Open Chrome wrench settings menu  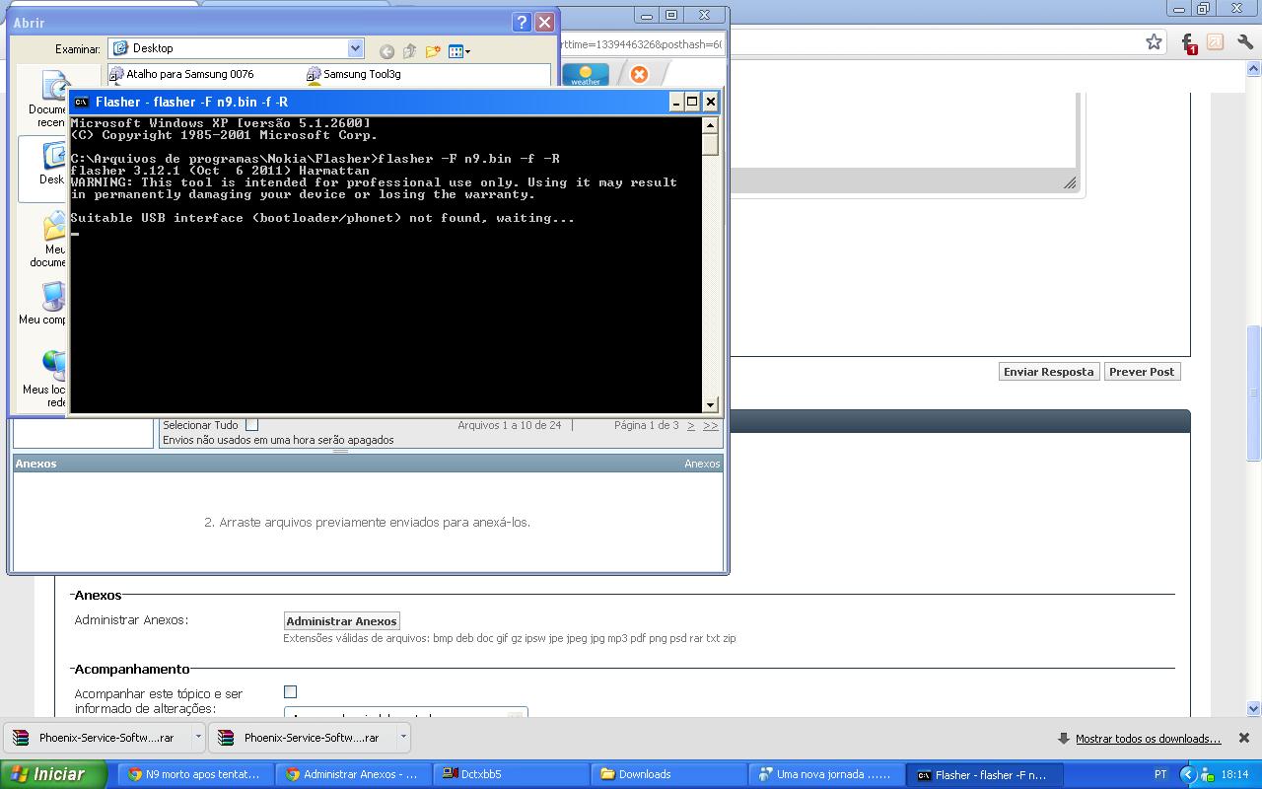(x=1244, y=41)
